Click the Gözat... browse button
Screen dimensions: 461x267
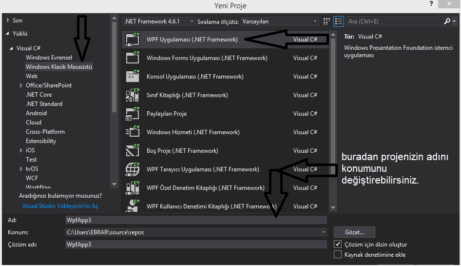click(x=354, y=232)
